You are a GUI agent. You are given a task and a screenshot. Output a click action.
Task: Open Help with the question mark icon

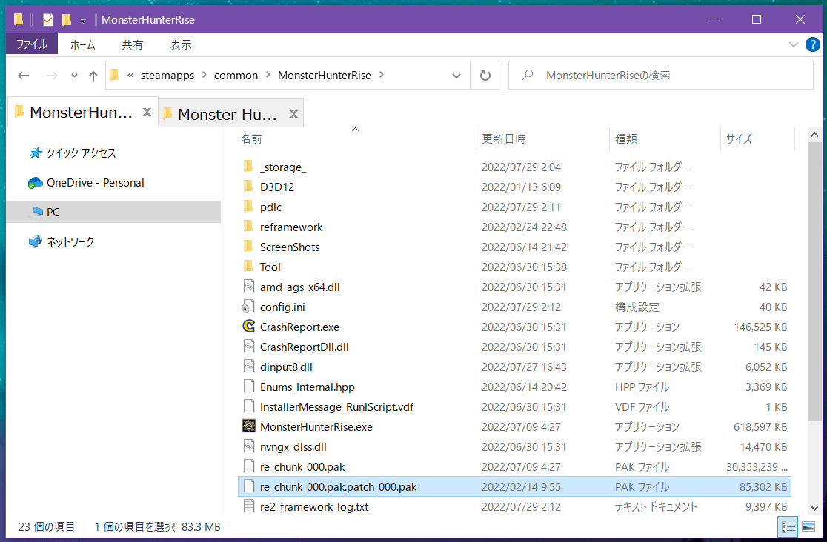pyautogui.click(x=813, y=45)
